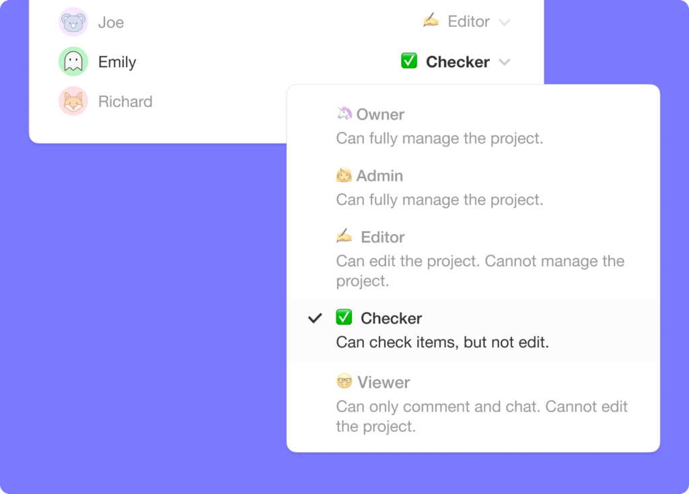Click the writing-hand icon beside Editor
This screenshot has width=689, height=494.
[344, 237]
